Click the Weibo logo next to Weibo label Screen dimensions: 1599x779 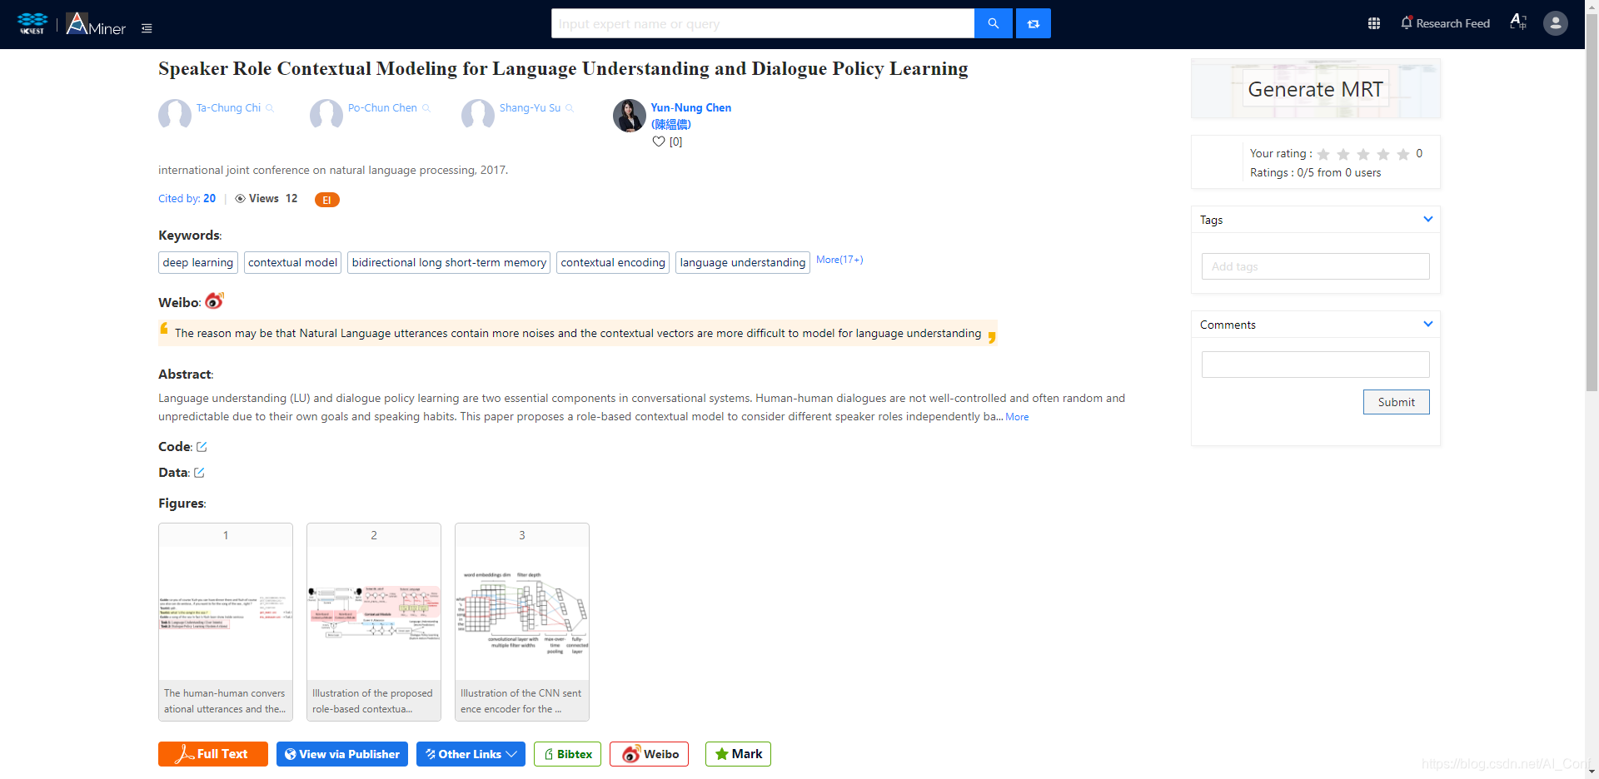215,301
